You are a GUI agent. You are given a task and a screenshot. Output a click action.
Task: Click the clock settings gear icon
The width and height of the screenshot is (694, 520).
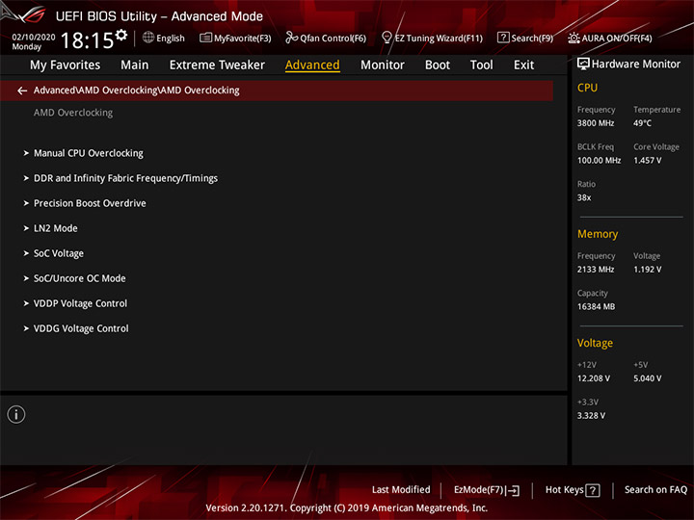pos(121,35)
